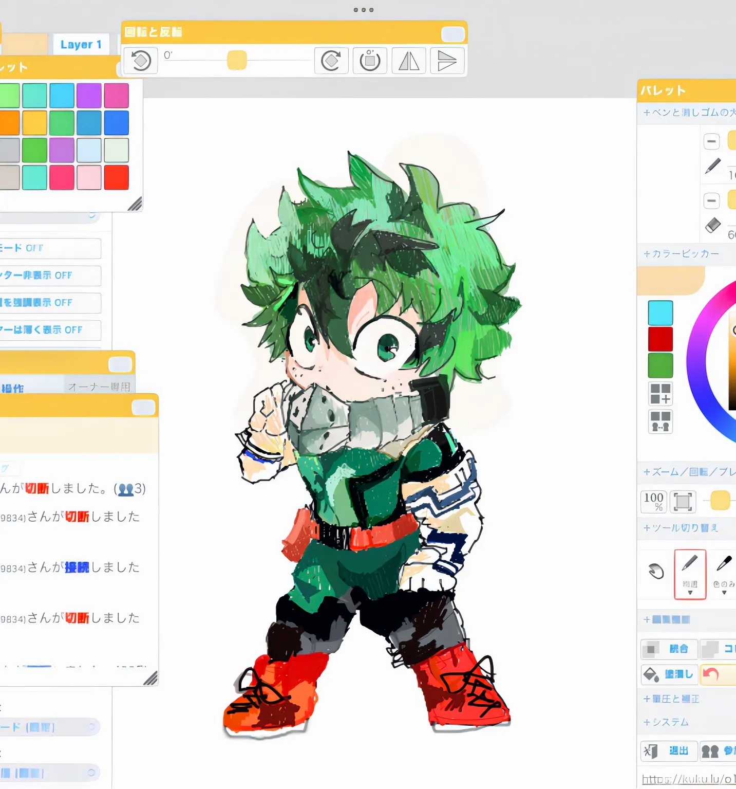The image size is (736, 789).
Task: Choose the bright red palette swatch
Action: [x=117, y=177]
